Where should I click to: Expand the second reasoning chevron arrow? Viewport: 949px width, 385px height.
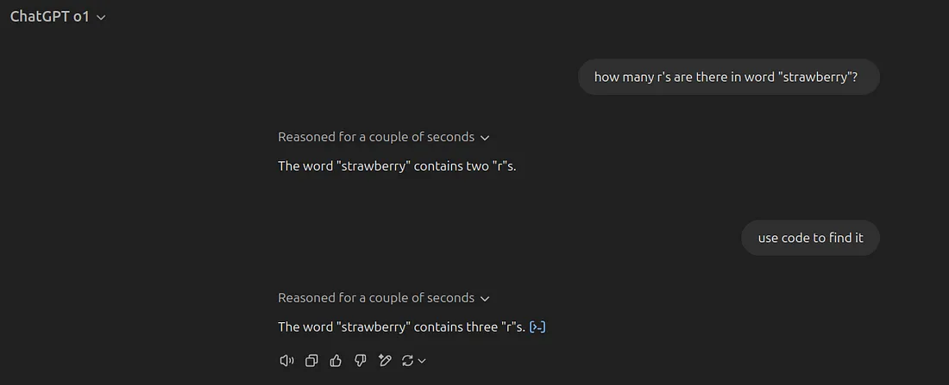(485, 299)
